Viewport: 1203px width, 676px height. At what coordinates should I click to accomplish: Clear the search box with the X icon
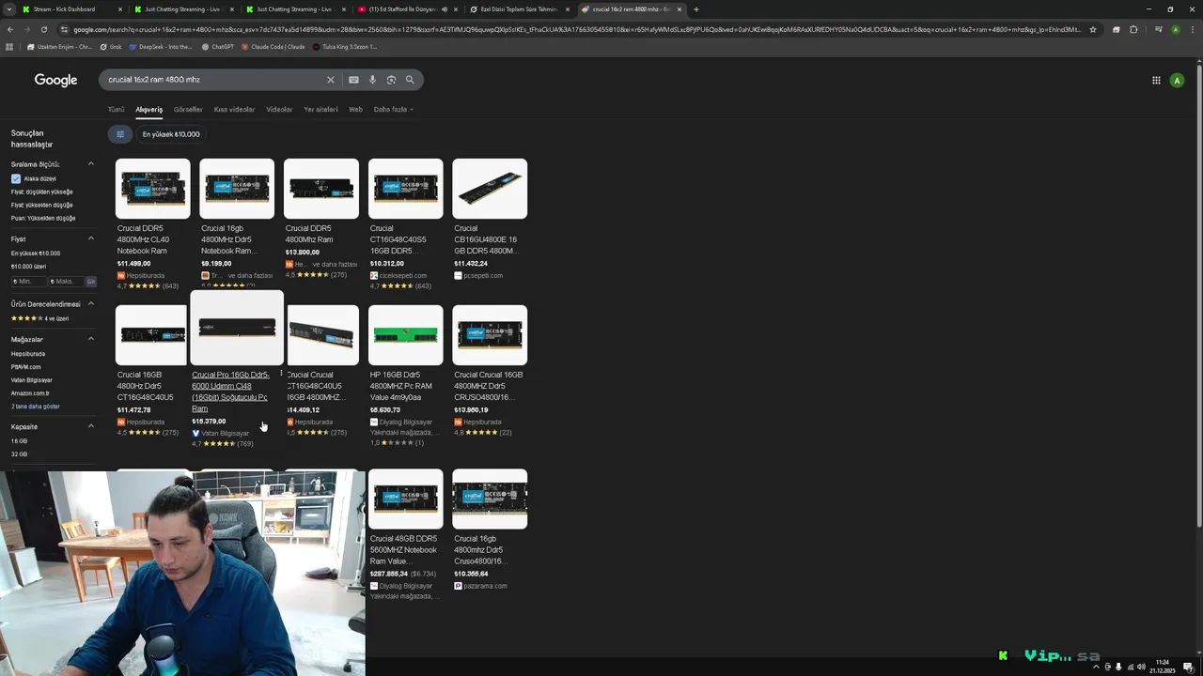click(x=330, y=80)
